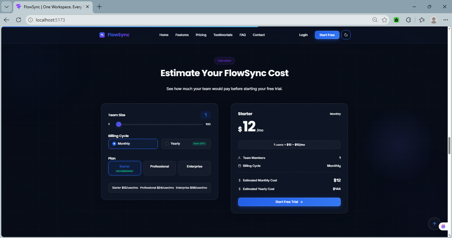The width and height of the screenshot is (452, 238).
Task: Click the "Starter $12/user/mo" price text
Action: pyautogui.click(x=125, y=188)
